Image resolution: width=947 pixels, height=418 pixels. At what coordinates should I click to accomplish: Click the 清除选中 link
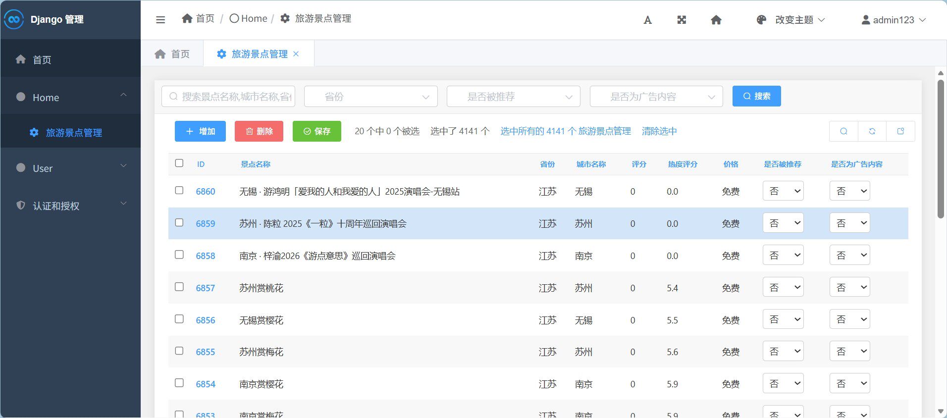pyautogui.click(x=659, y=131)
